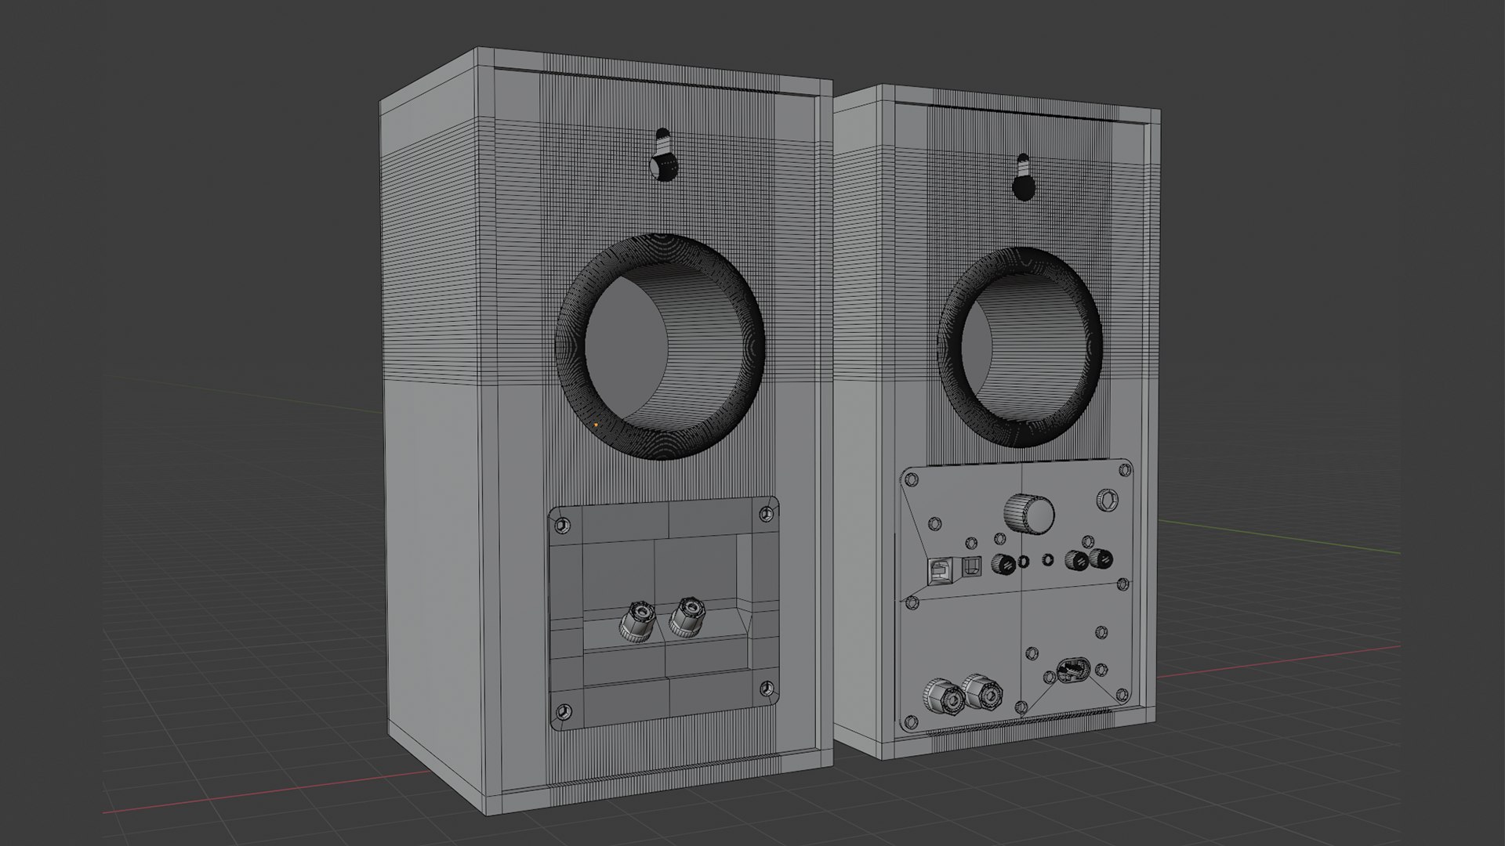Click the keyhole wall mount on left speaker

coord(662,155)
